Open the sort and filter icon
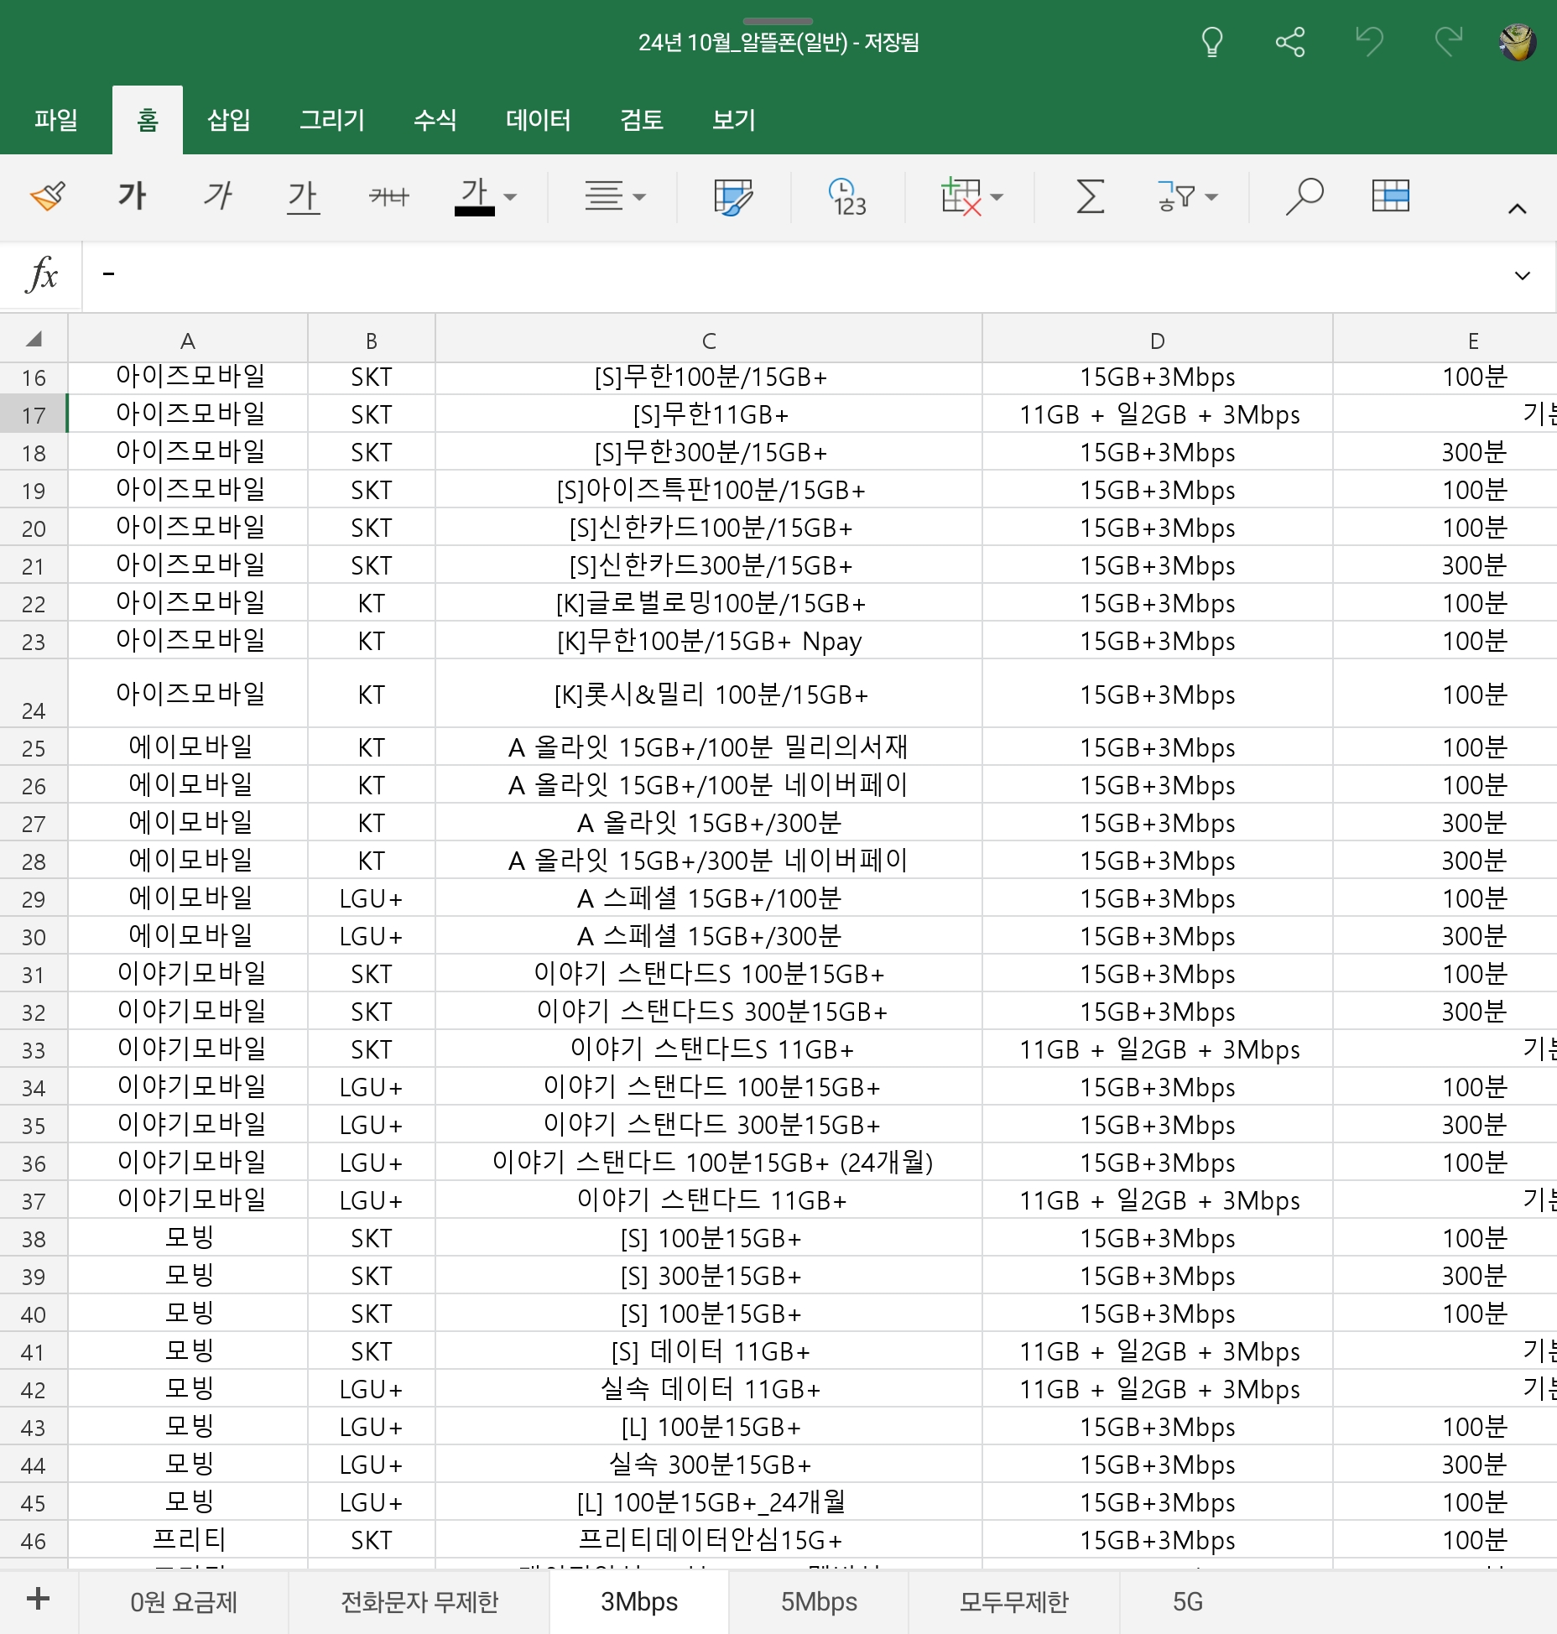This screenshot has width=1557, height=1634. (x=1176, y=197)
